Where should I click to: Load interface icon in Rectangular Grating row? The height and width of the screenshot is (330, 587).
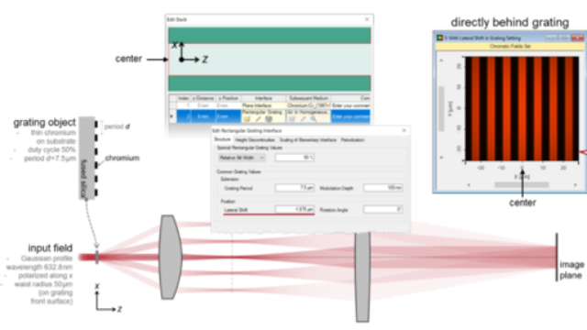[x=247, y=119]
